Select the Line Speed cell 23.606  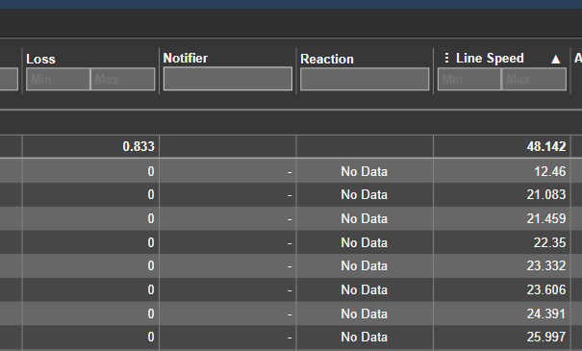546,289
